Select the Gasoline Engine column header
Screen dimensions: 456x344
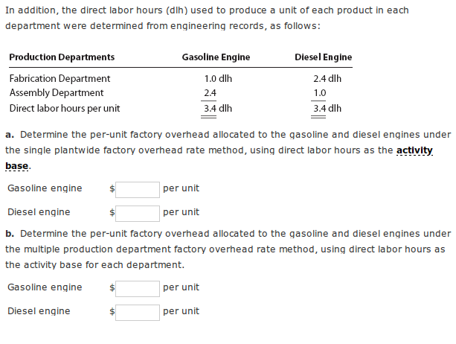tap(216, 57)
